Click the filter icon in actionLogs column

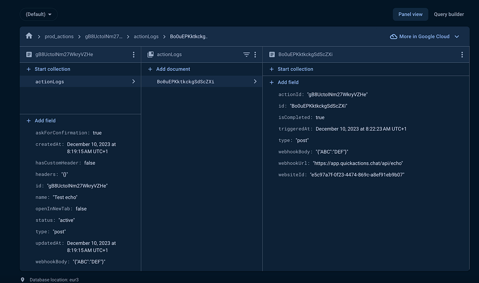coord(246,55)
